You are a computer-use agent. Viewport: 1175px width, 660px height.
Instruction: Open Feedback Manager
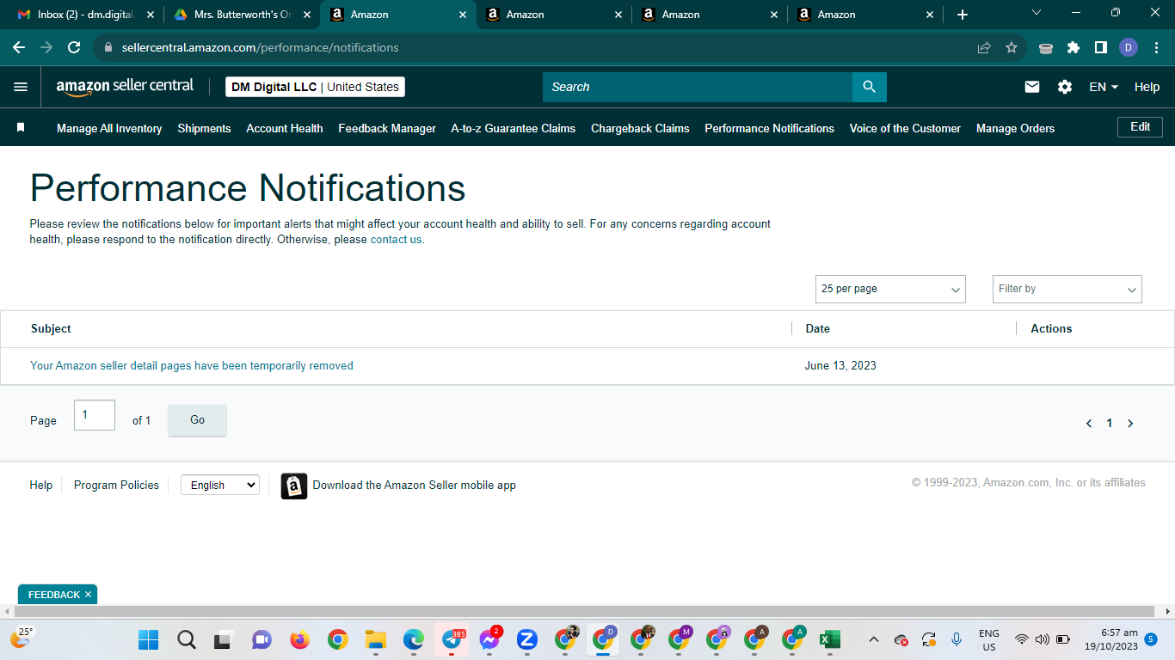click(387, 128)
